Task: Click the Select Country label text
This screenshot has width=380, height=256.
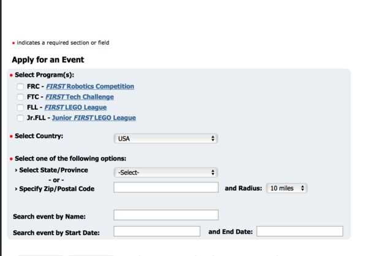Action: click(39, 135)
